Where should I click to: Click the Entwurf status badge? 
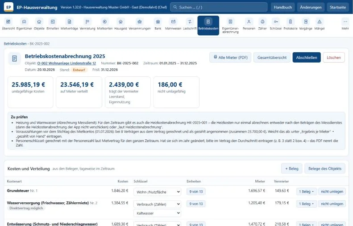click(x=79, y=70)
